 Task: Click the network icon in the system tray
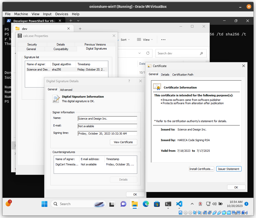[x=208, y=204]
